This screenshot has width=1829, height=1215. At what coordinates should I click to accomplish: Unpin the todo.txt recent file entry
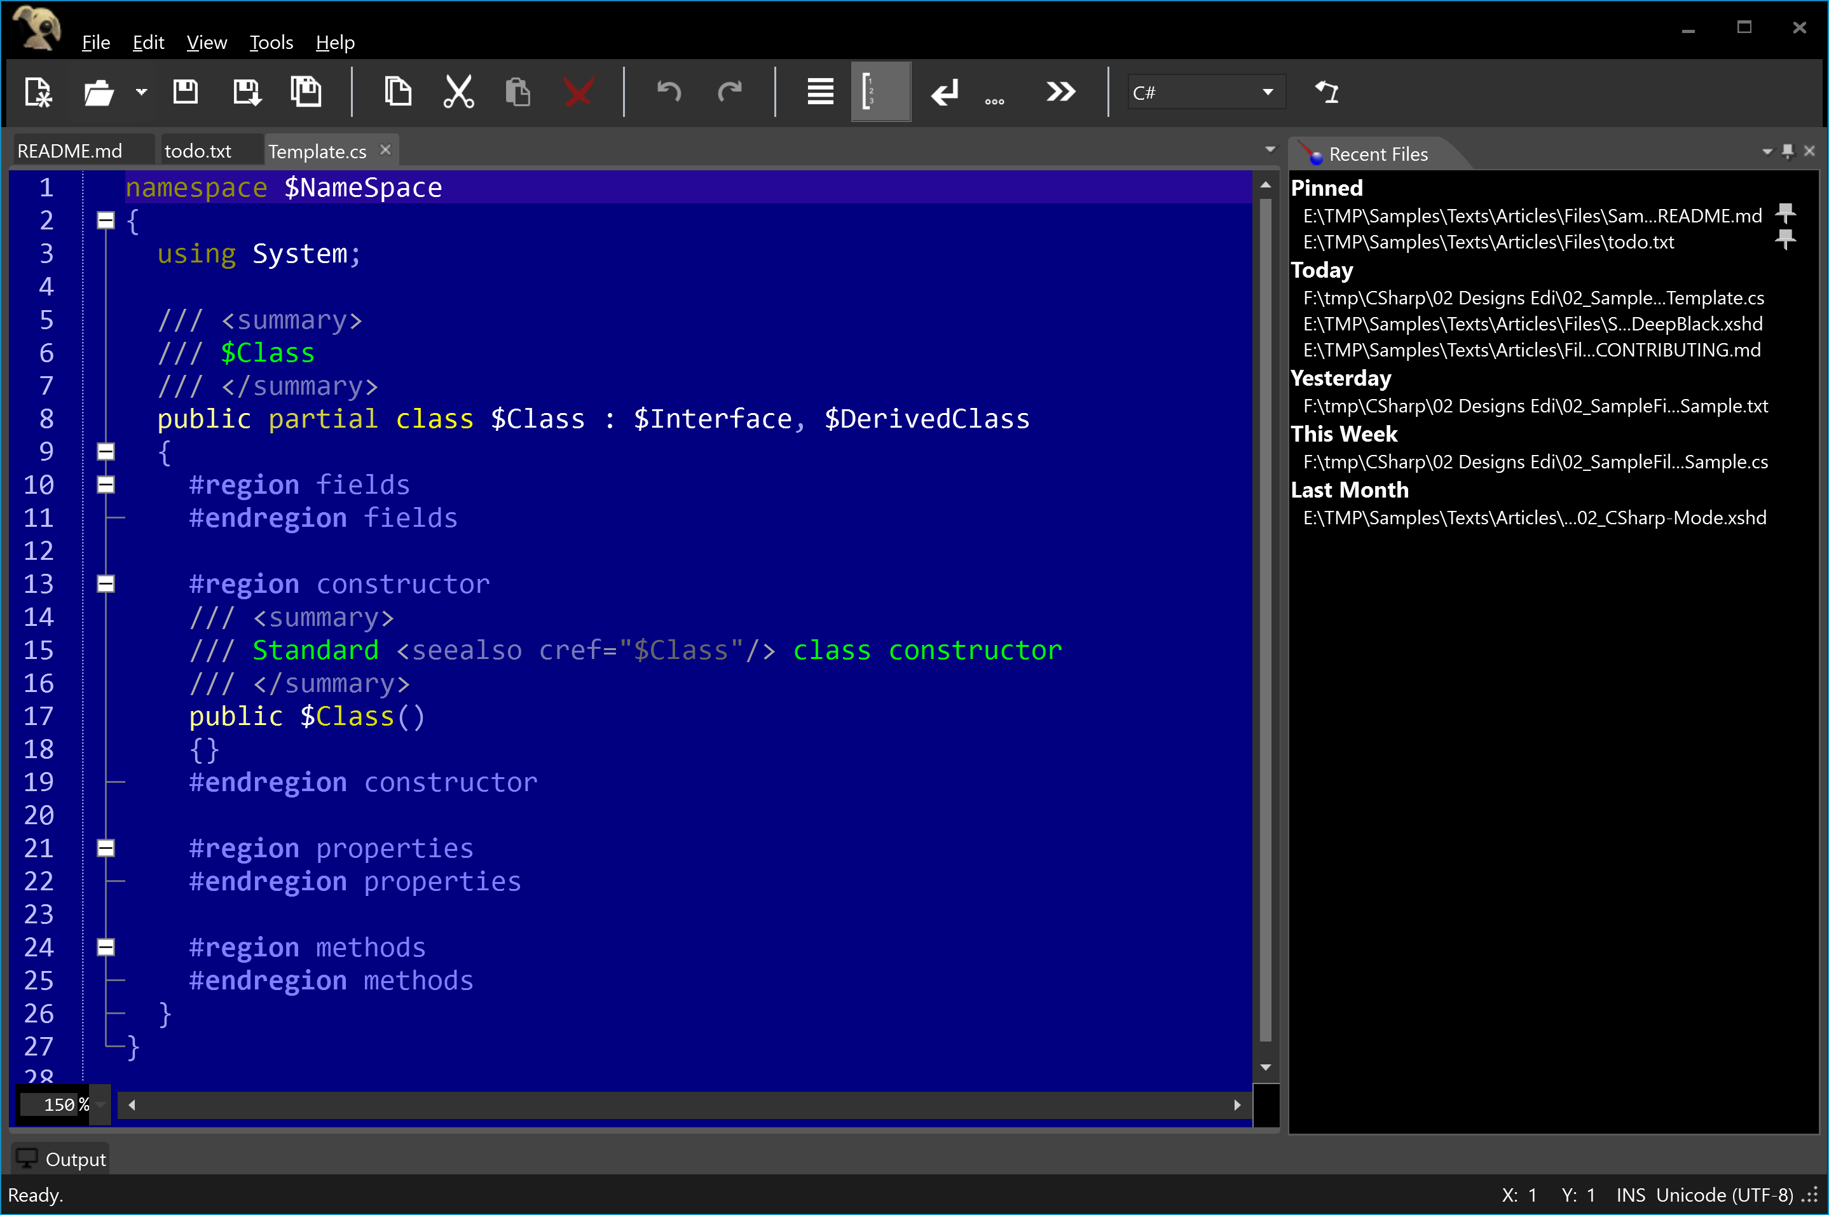point(1786,240)
